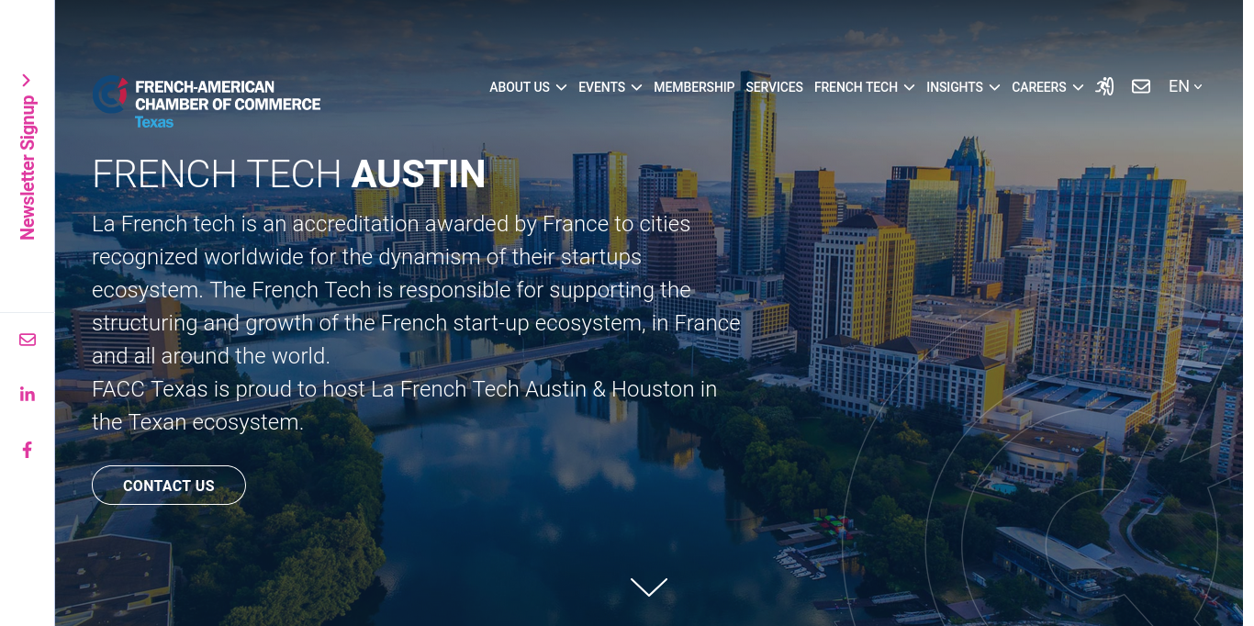The height and width of the screenshot is (626, 1254).
Task: Open the LinkedIn icon in sidebar
Action: tap(28, 395)
